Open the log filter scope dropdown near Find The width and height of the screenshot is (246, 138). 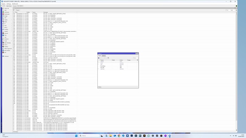[x=233, y=10]
